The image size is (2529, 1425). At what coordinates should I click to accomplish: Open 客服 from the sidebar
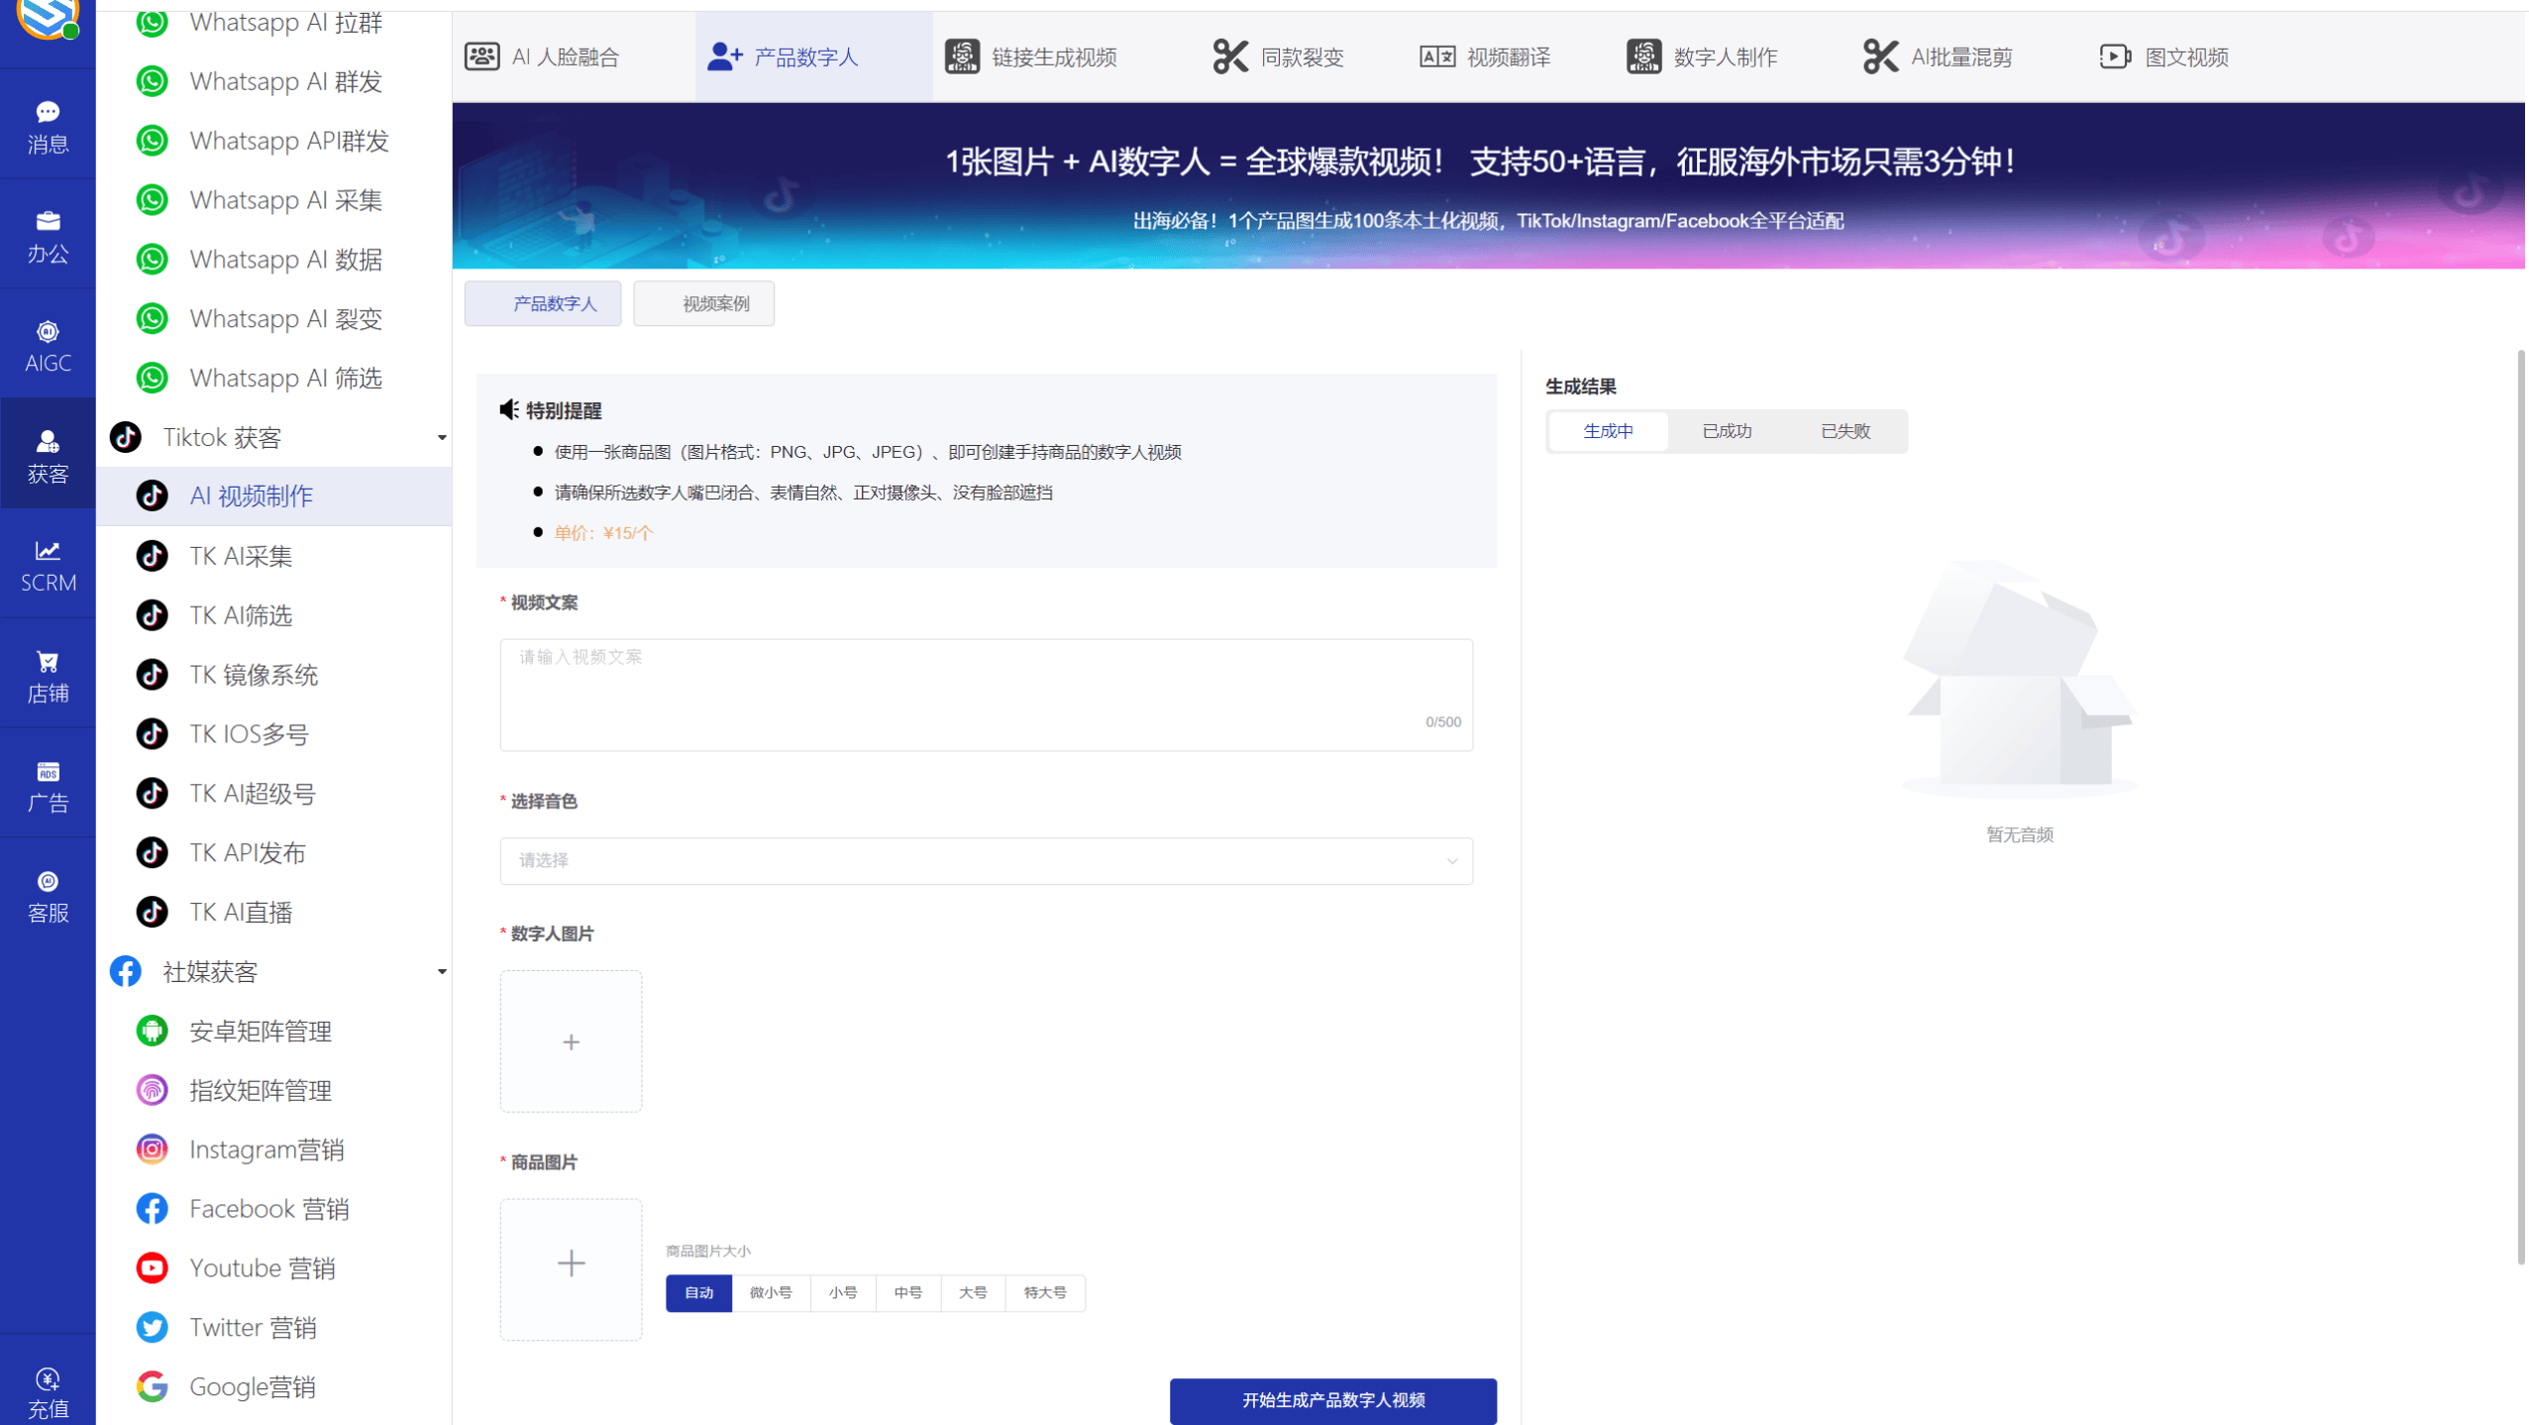point(47,894)
